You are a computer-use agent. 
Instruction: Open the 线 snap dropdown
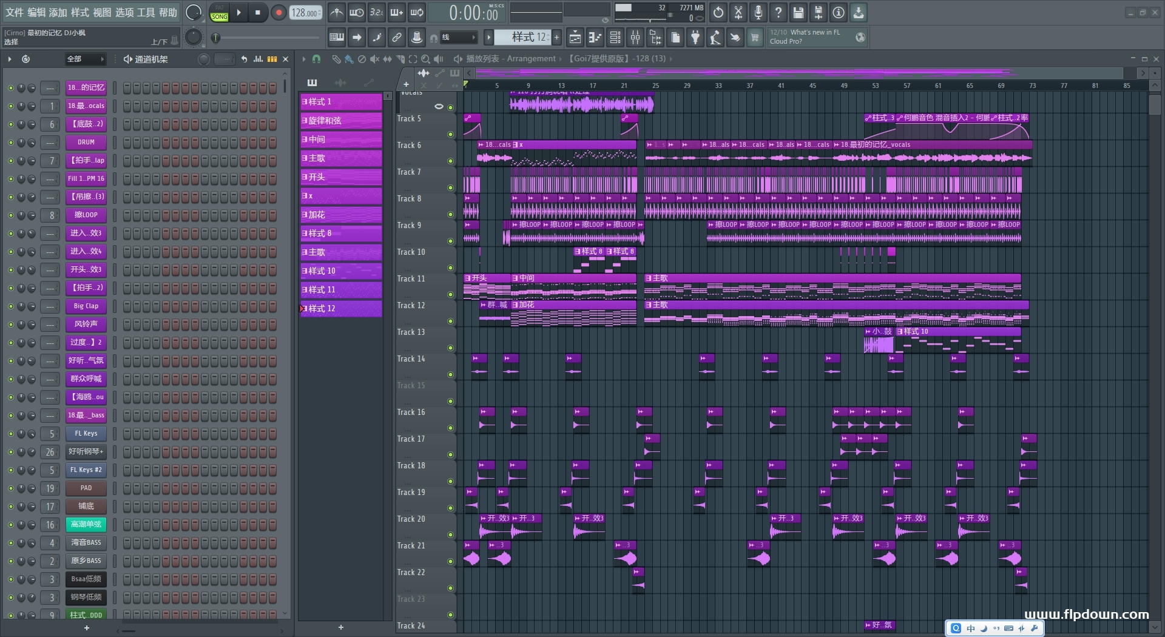(x=458, y=38)
